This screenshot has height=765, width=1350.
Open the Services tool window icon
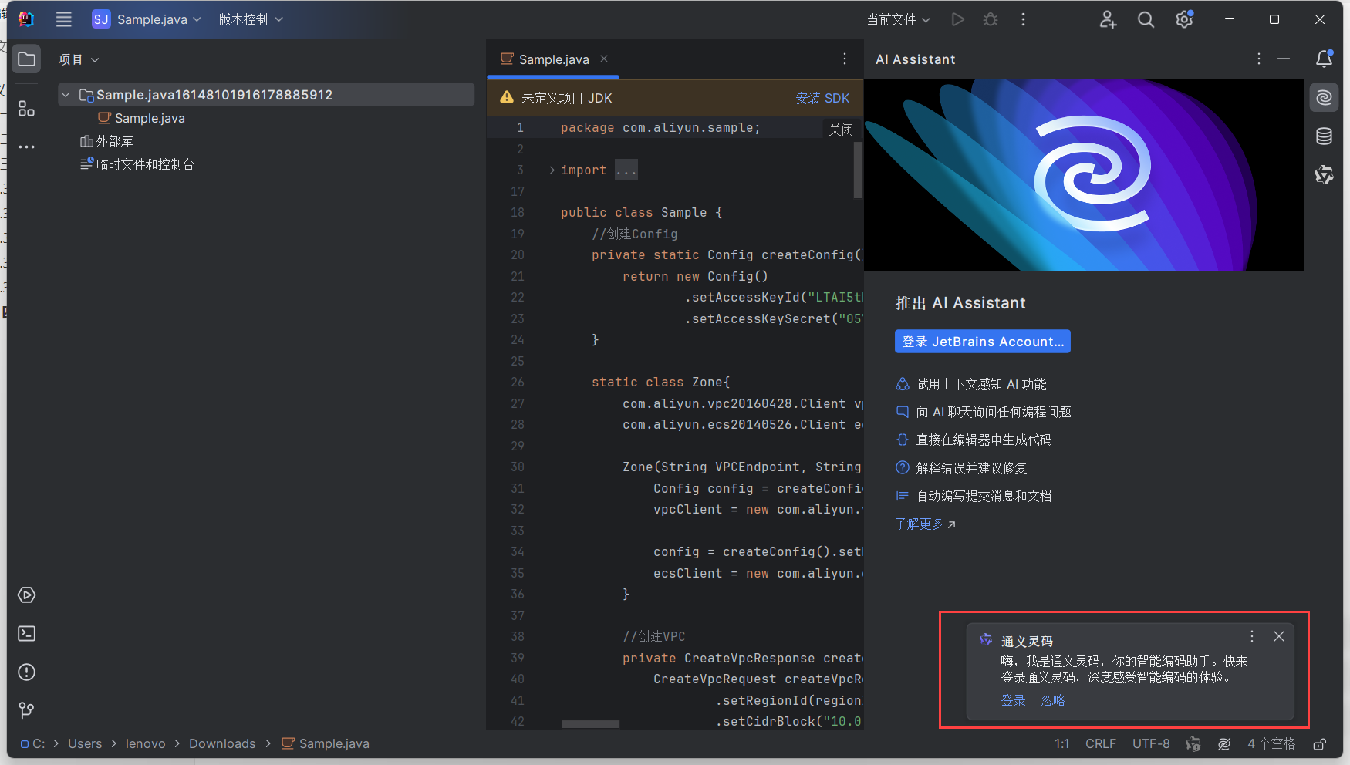[x=27, y=595]
